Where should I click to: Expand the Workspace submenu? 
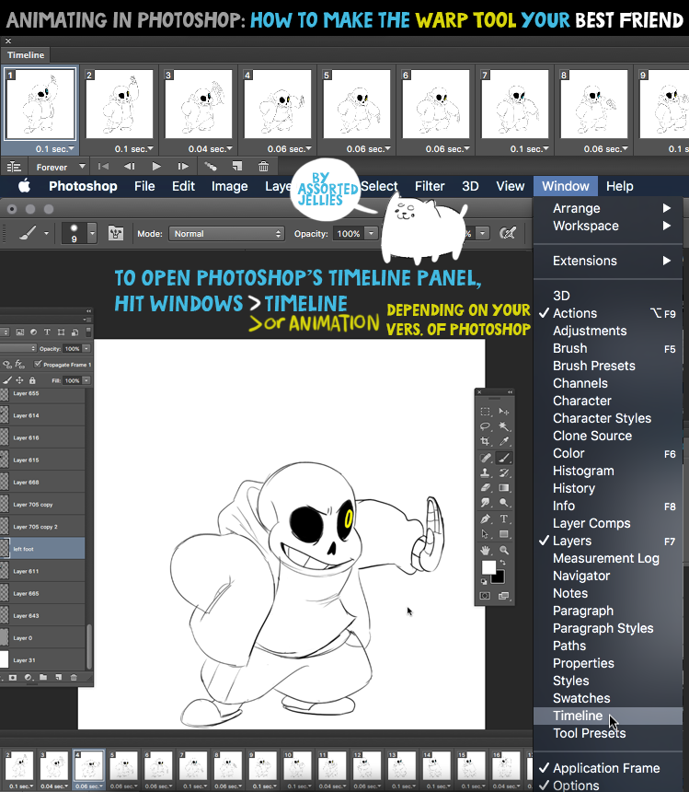tap(608, 226)
